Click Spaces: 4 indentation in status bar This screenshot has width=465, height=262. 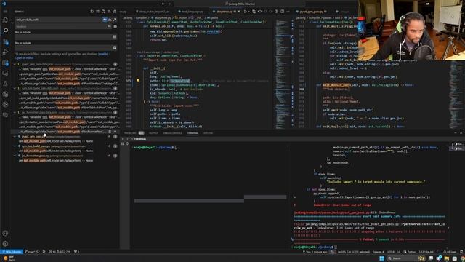tap(378, 252)
